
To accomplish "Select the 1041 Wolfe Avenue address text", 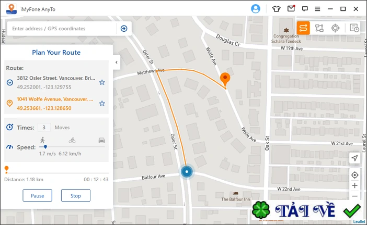I will (x=55, y=99).
